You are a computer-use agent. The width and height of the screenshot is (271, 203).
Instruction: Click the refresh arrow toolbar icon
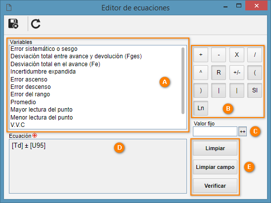tap(36, 24)
